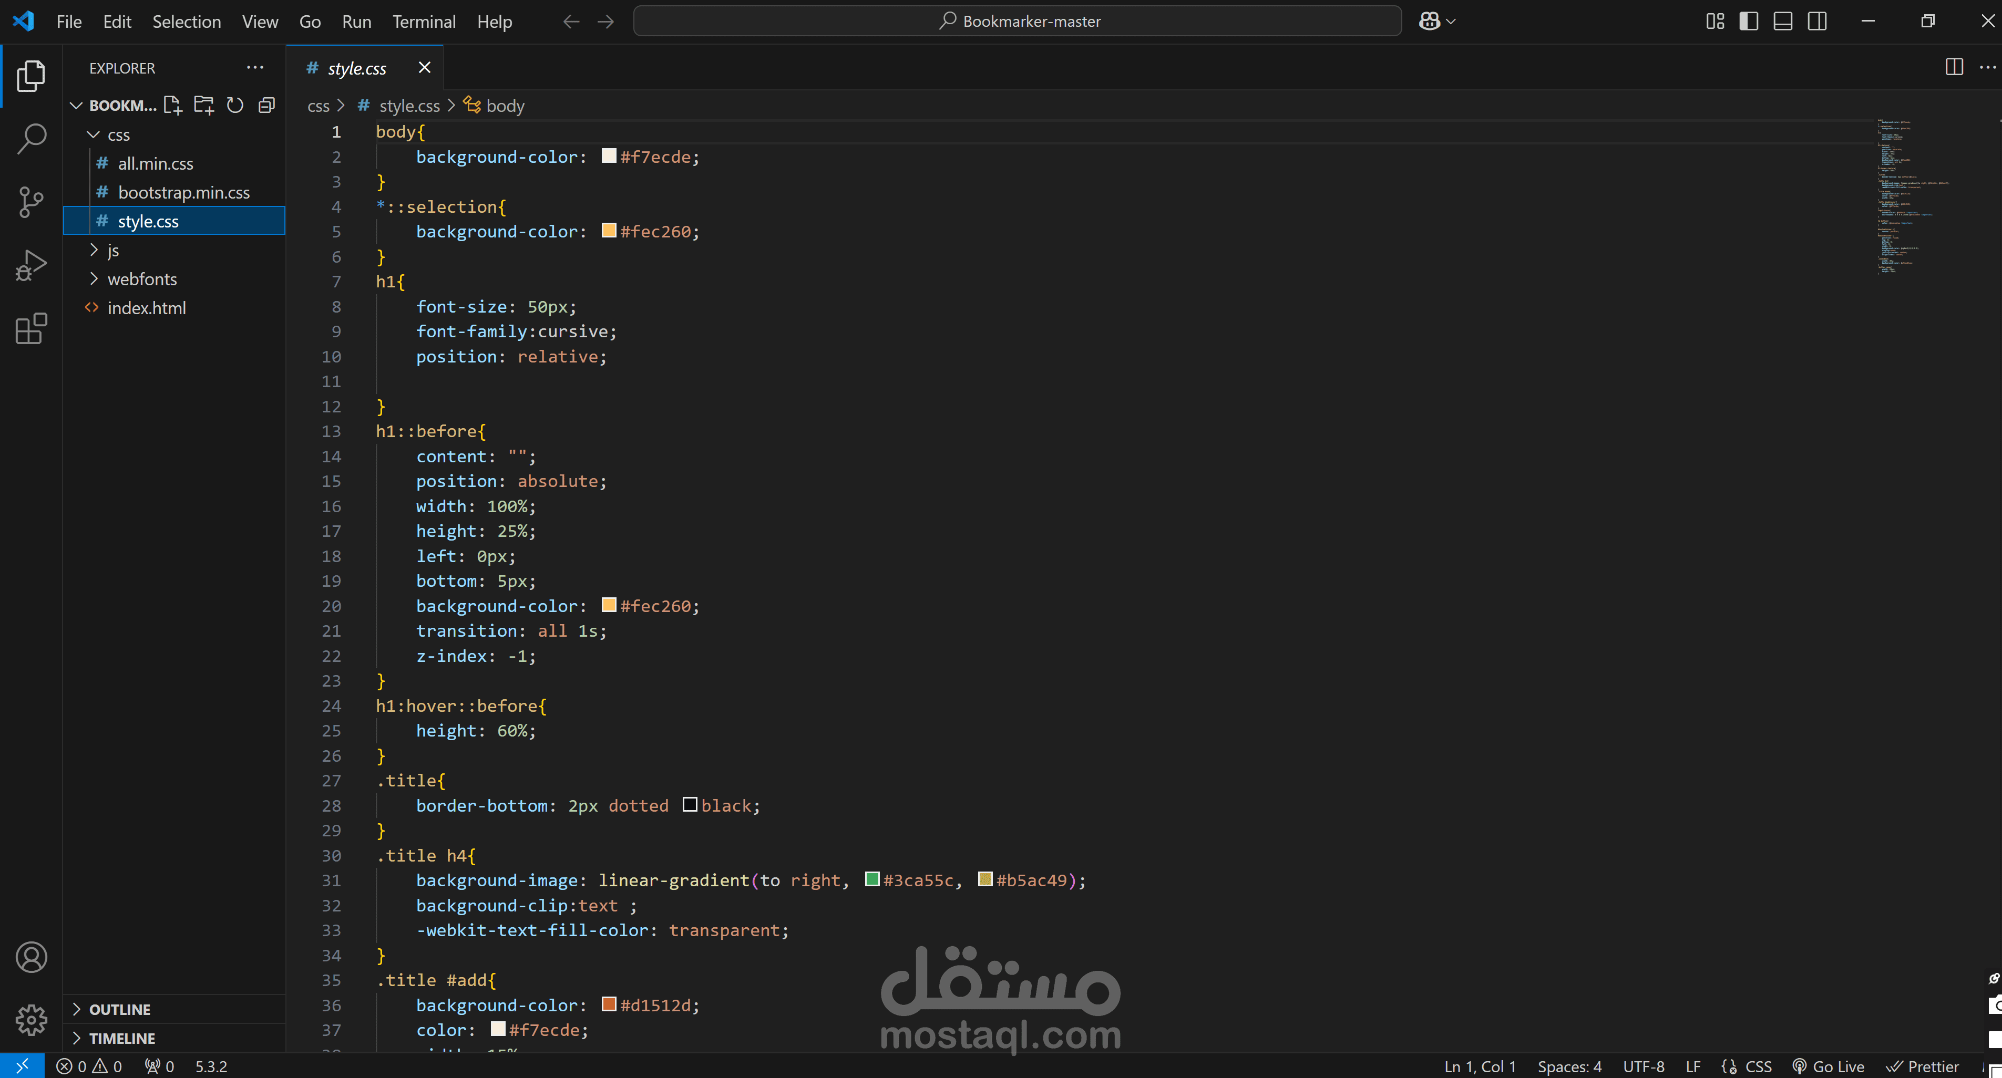Open the Source Control view

click(x=31, y=202)
